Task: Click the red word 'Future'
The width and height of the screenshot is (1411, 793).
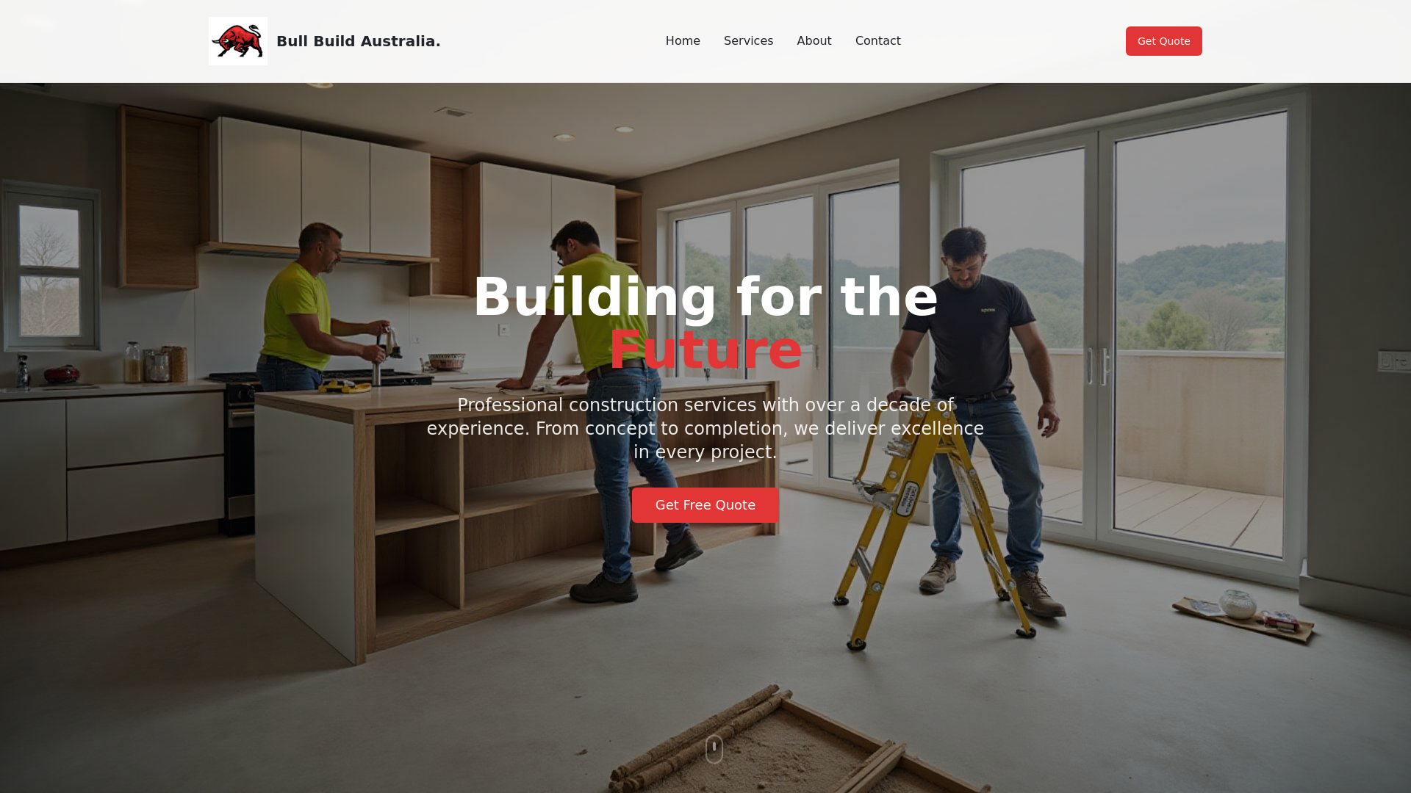Action: (x=705, y=350)
